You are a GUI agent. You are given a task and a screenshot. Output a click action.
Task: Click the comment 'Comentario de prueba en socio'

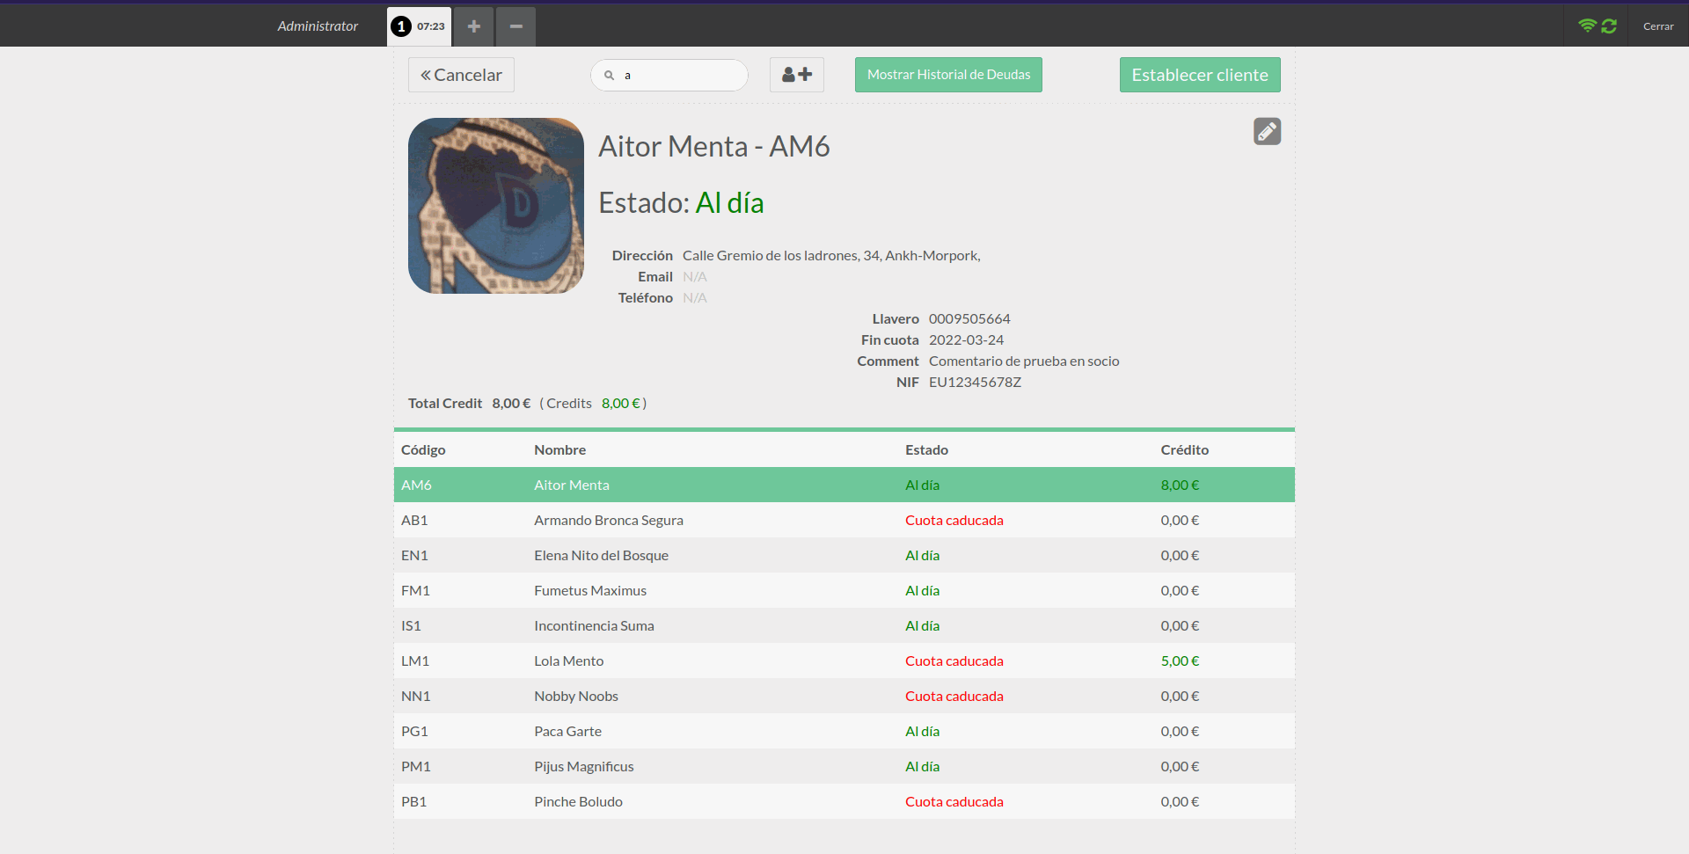tap(1024, 361)
